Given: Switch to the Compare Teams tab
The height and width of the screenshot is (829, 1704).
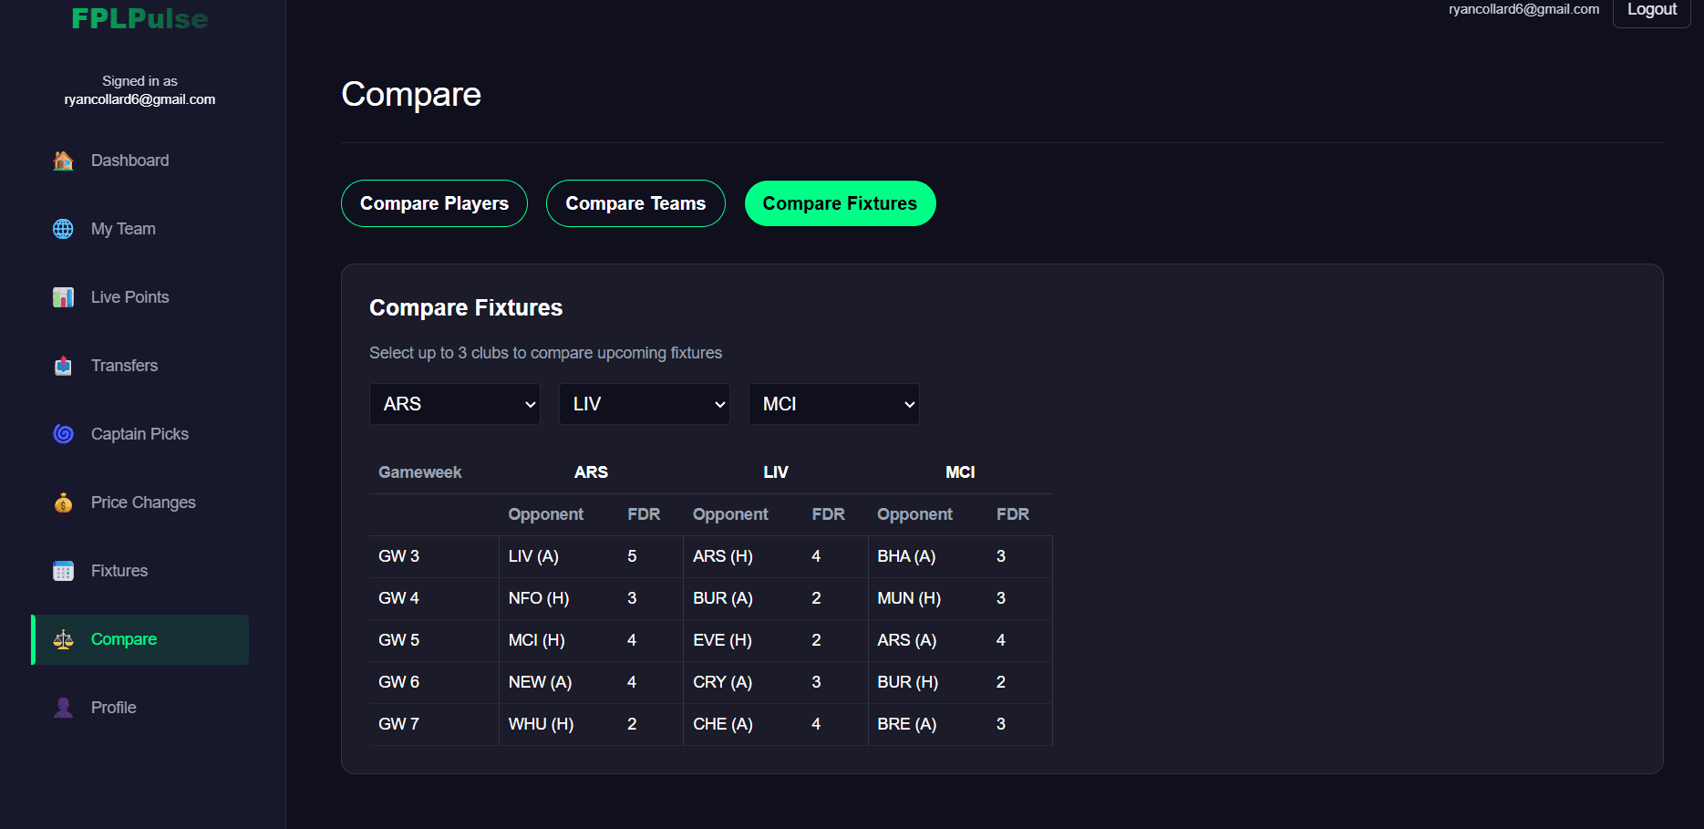Looking at the screenshot, I should point(635,203).
